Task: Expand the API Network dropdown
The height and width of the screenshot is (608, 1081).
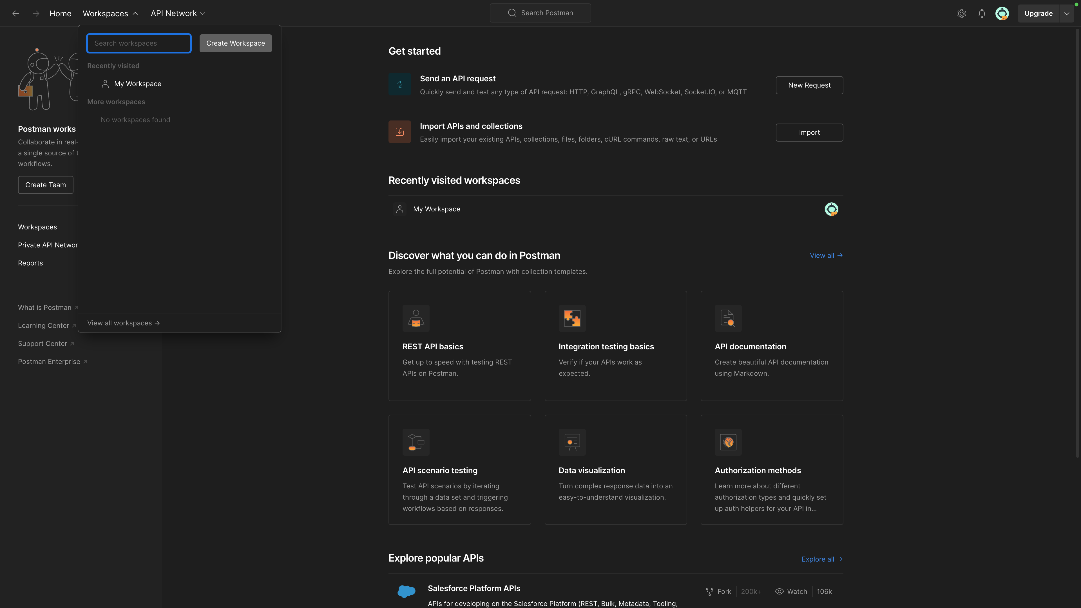Action: 178,14
